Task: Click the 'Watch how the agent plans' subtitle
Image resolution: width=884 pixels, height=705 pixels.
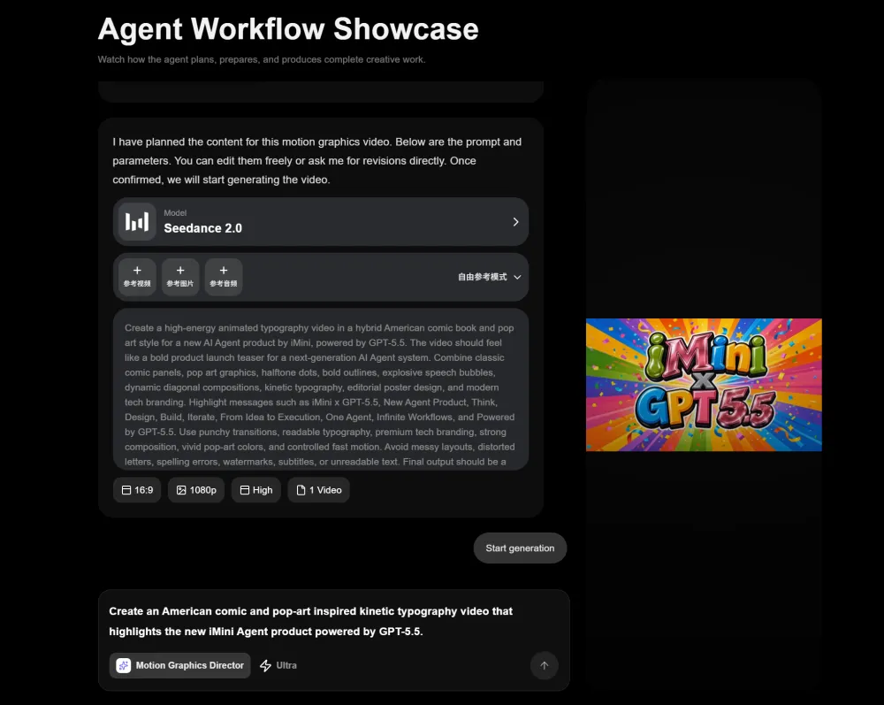Action: tap(262, 59)
